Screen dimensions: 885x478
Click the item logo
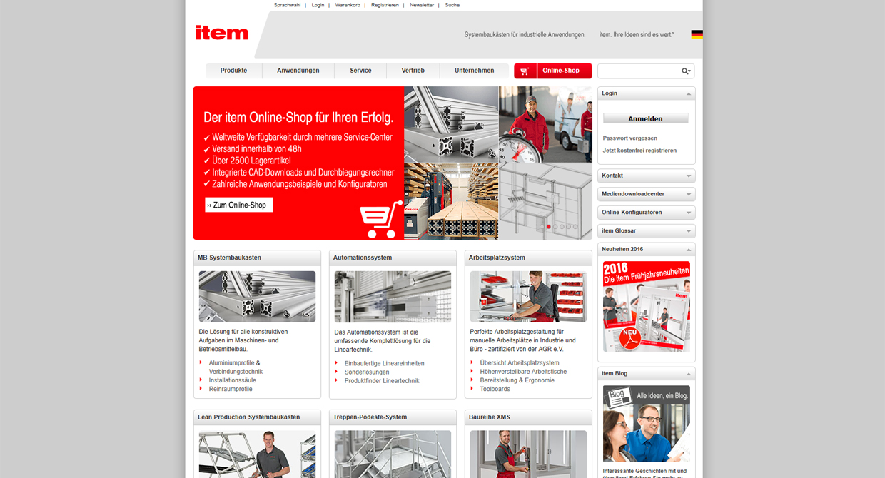tap(222, 33)
